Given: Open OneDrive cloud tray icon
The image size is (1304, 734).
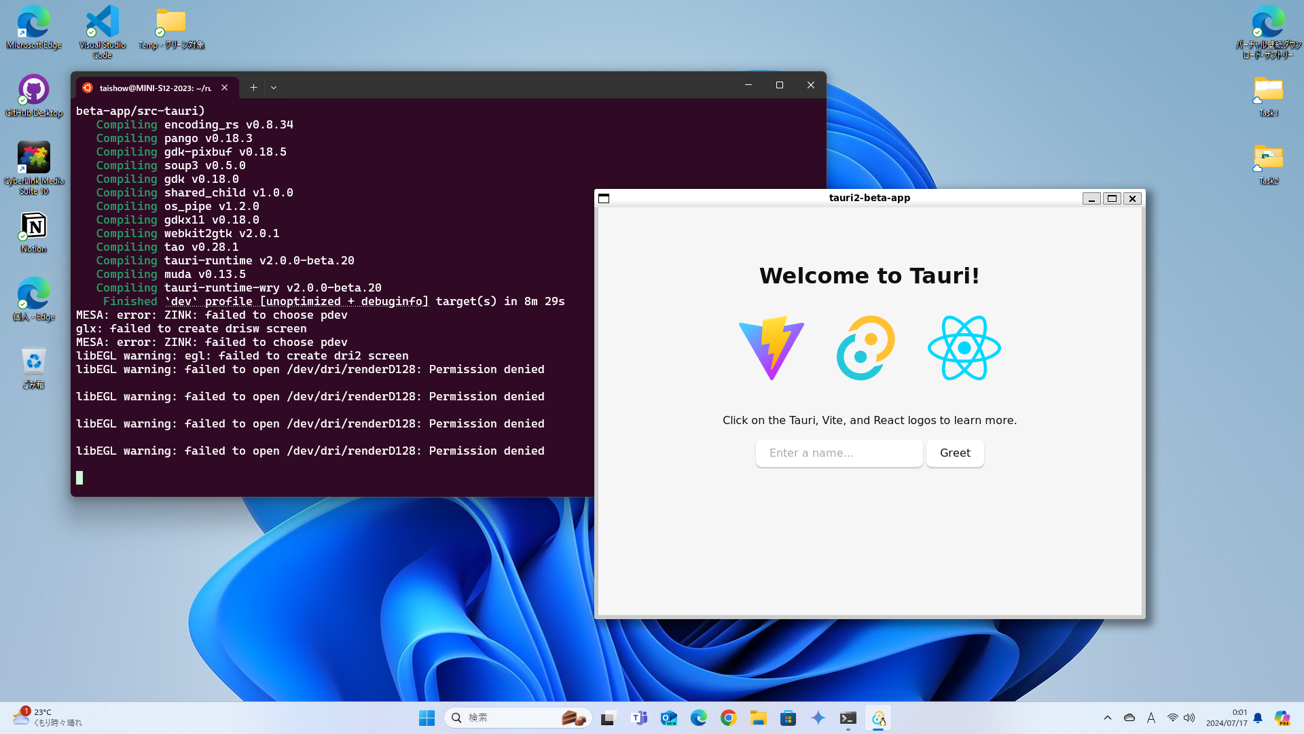Looking at the screenshot, I should click(x=1129, y=718).
